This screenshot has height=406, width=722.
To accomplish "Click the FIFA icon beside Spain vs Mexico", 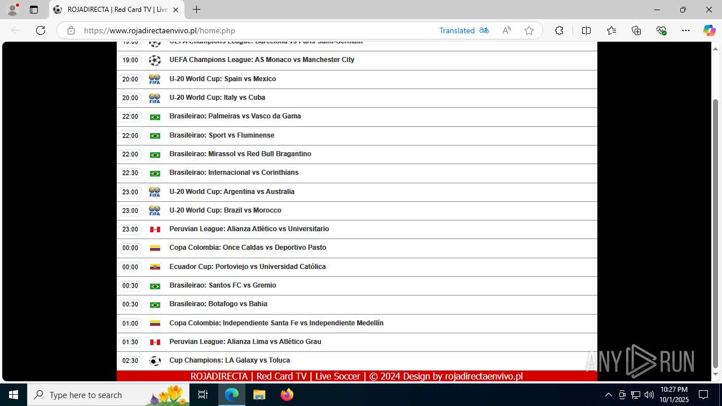I will [155, 80].
